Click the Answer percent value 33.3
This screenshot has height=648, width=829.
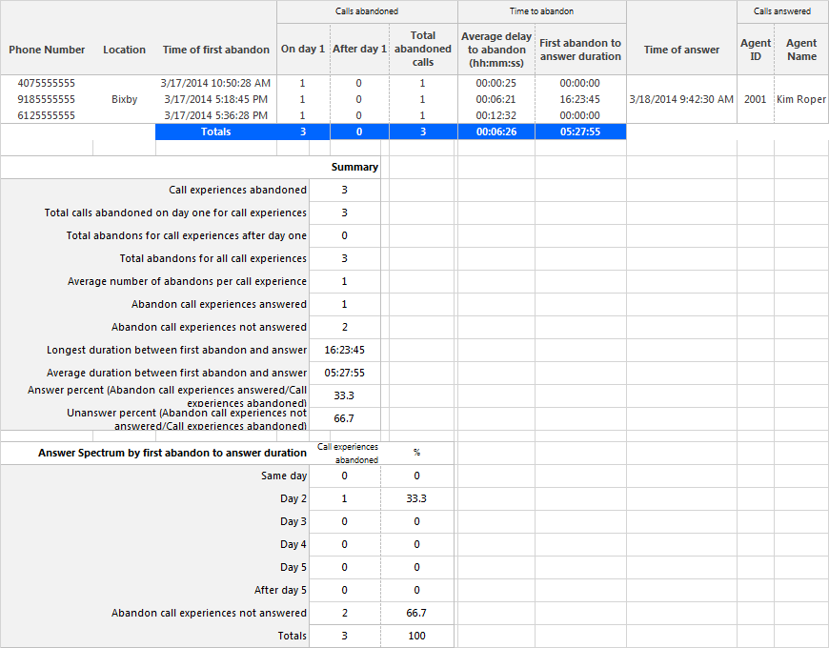click(x=344, y=395)
